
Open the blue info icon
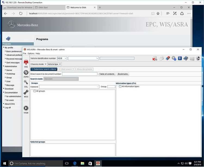(x=180, y=58)
